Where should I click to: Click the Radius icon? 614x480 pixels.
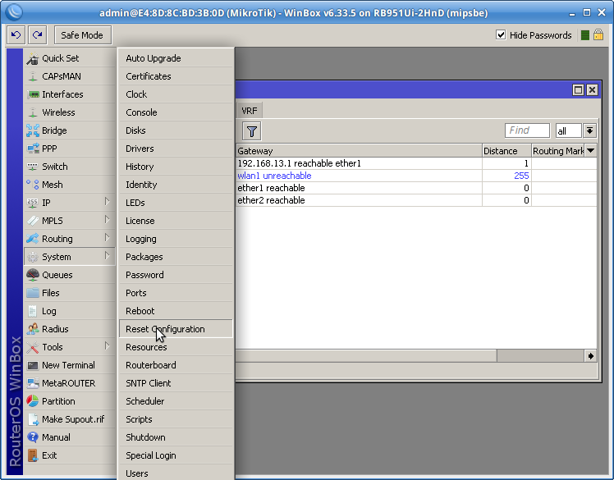click(33, 329)
